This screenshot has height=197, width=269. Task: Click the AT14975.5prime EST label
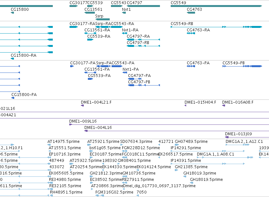(x=64, y=142)
